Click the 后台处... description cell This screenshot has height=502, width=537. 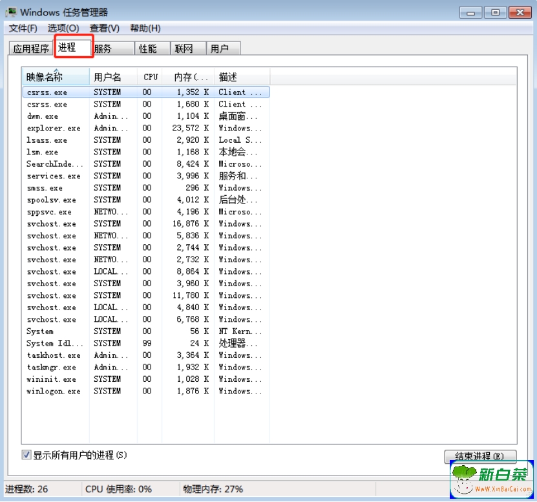[x=238, y=200]
